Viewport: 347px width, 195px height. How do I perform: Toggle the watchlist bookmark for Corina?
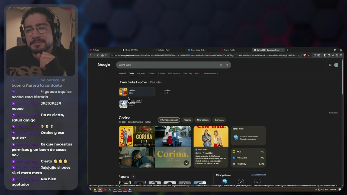[x=258, y=182]
